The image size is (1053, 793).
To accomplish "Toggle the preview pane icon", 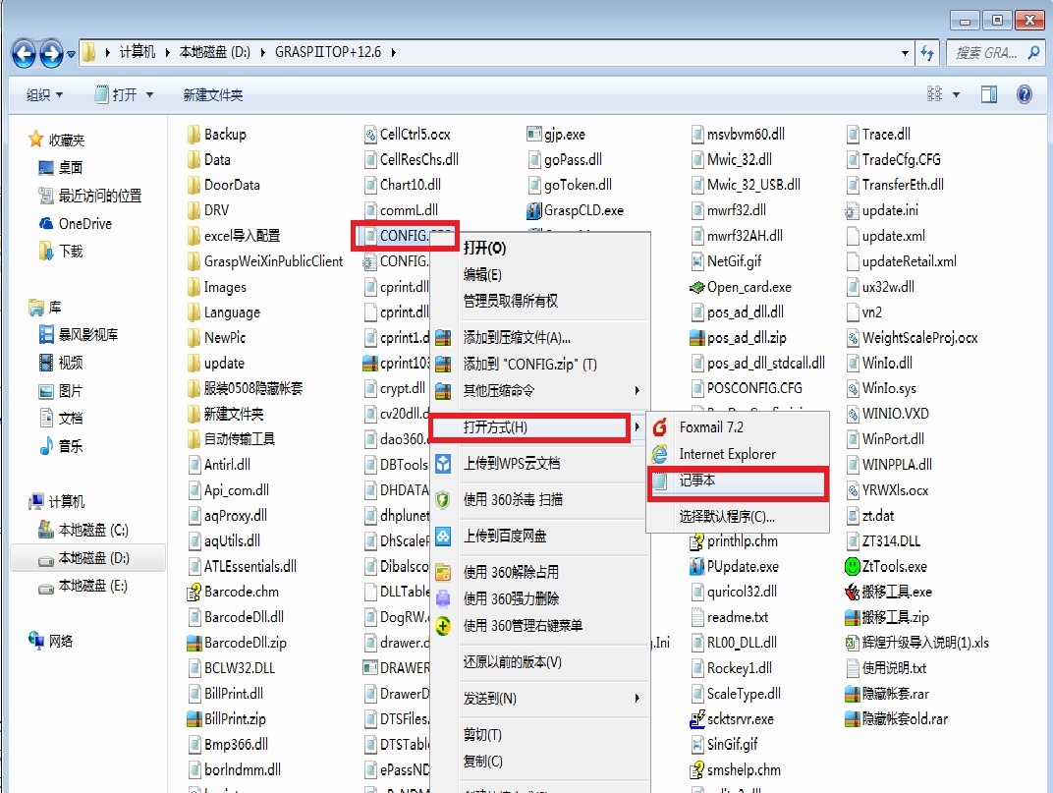I will [x=989, y=94].
